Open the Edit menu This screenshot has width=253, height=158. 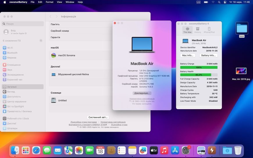40,2
